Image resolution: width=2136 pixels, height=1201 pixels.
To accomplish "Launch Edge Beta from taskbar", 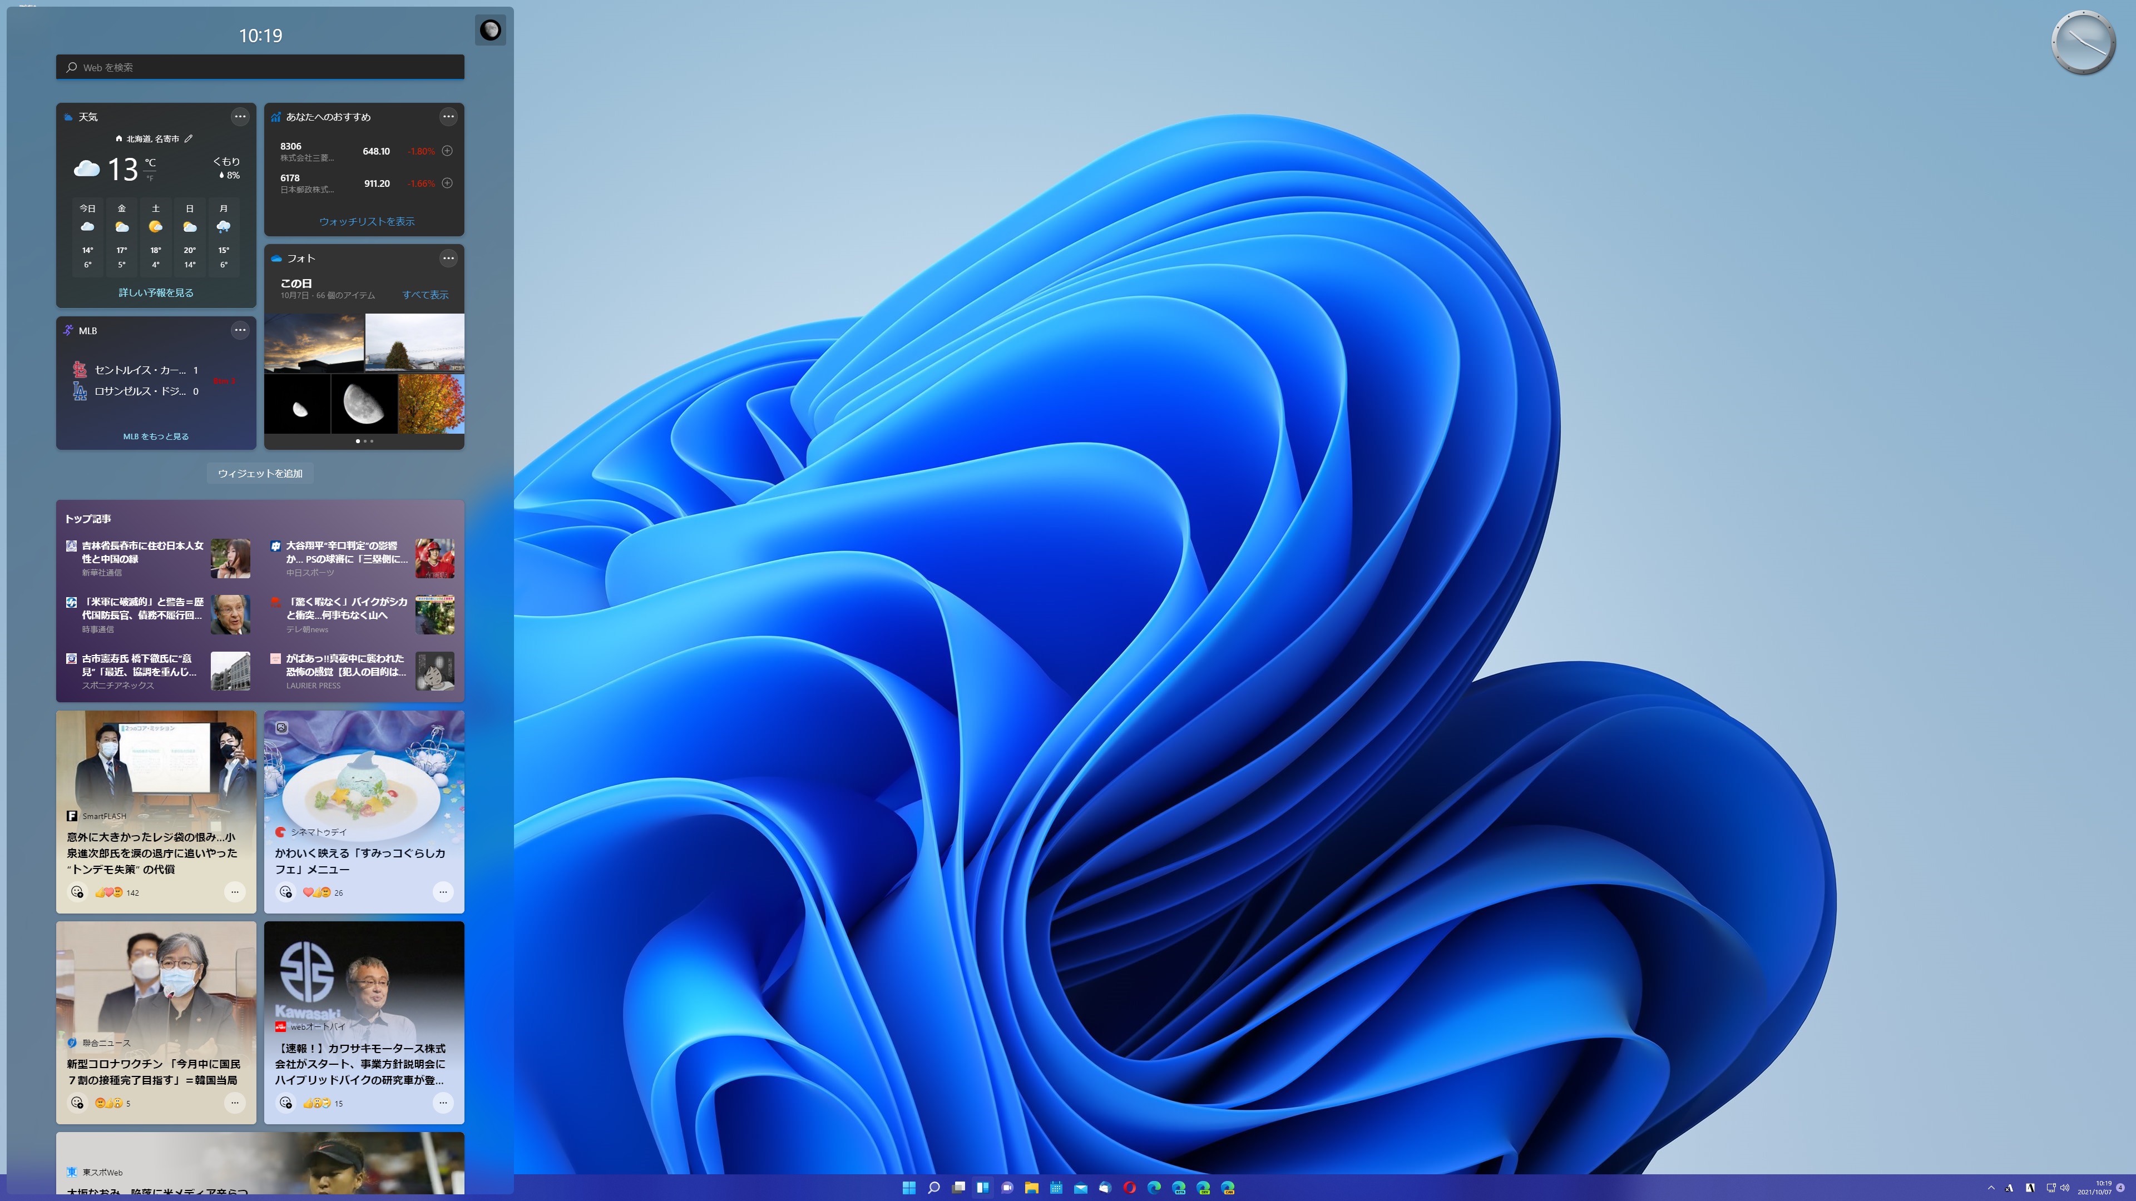I will click(1179, 1188).
